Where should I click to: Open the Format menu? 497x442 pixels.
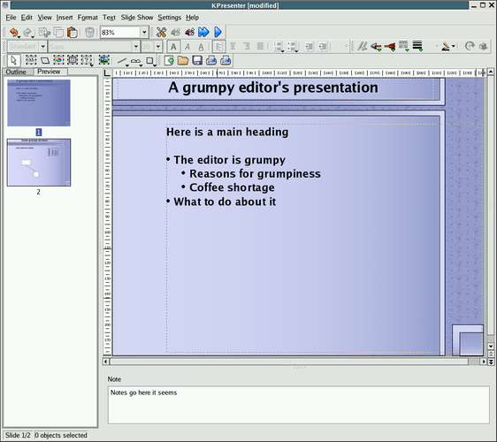[x=88, y=18]
